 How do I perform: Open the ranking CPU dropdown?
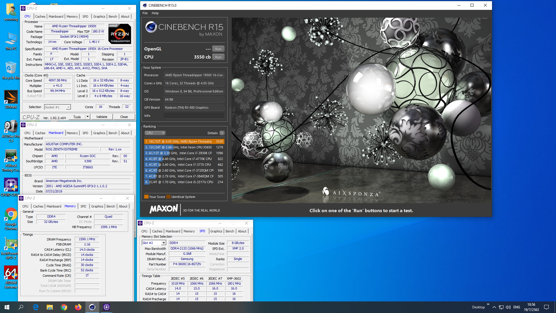click(155, 133)
